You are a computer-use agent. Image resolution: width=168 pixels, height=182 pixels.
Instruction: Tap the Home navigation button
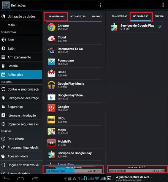[21, 178]
